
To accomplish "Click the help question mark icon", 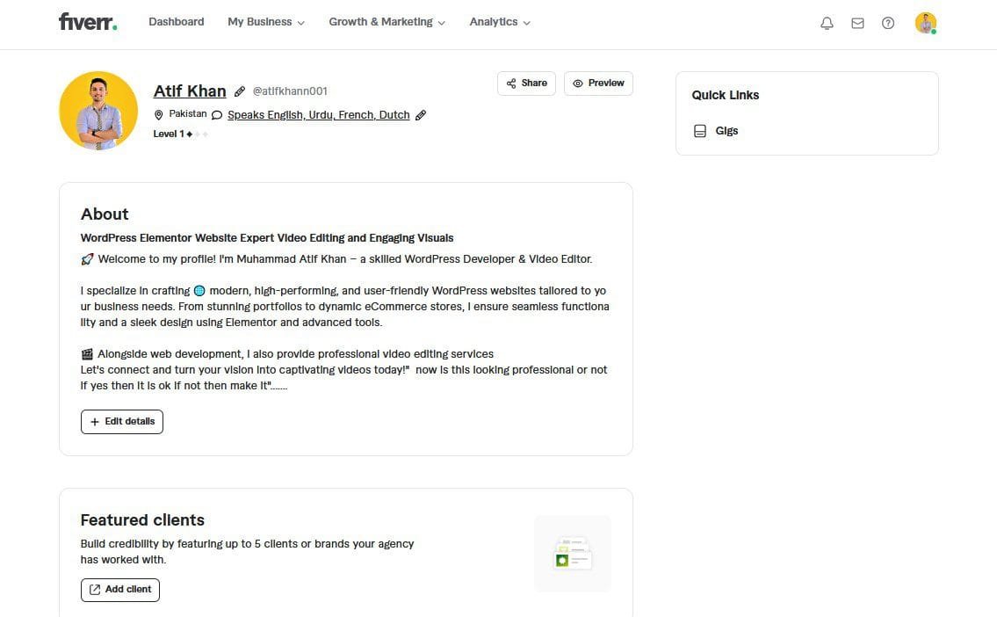I will 888,24.
